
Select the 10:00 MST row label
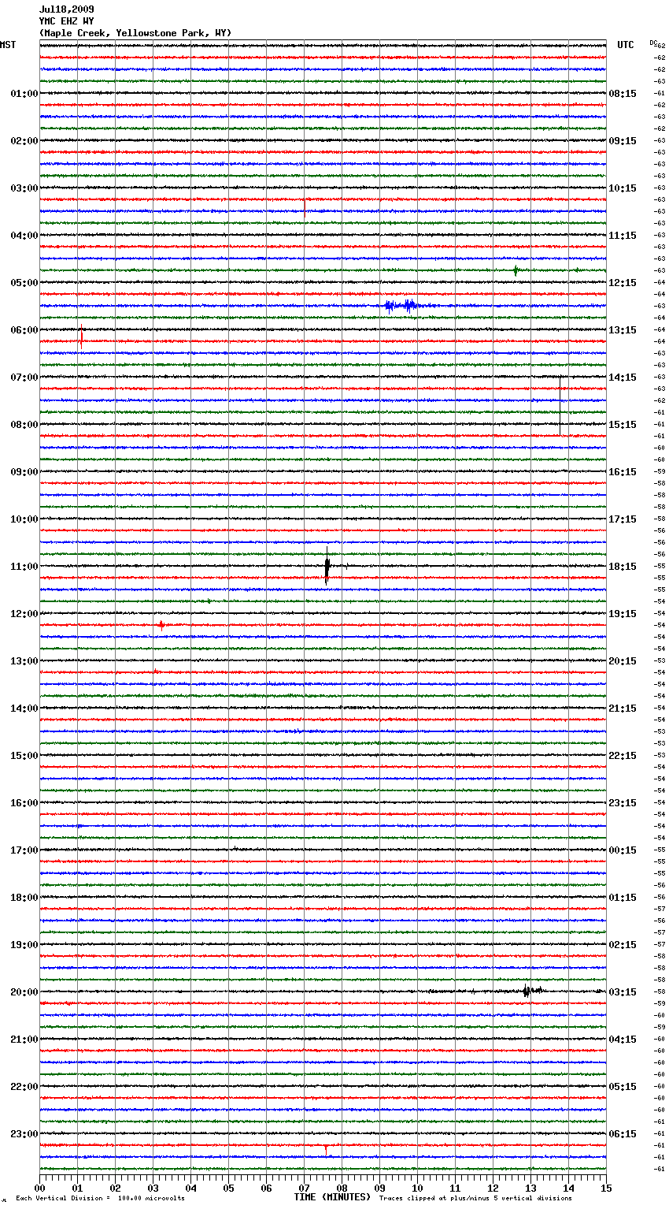24,519
